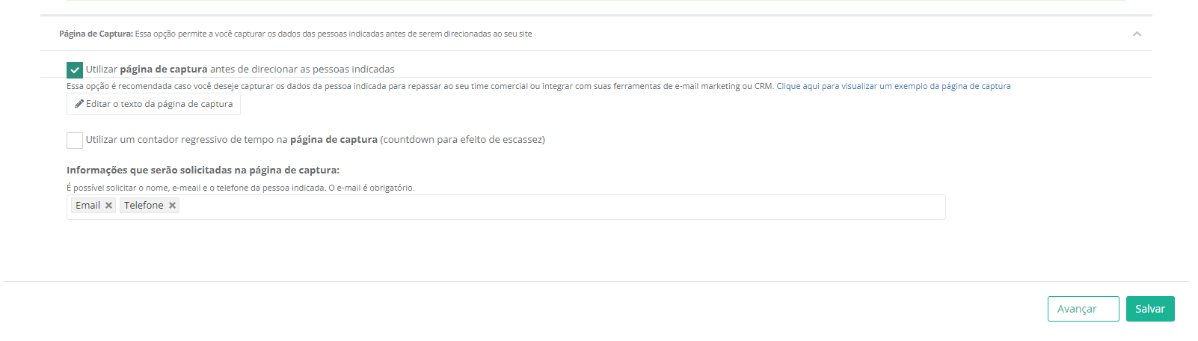Remove the Email tag with its x icon
The width and height of the screenshot is (1198, 341).
pos(108,206)
